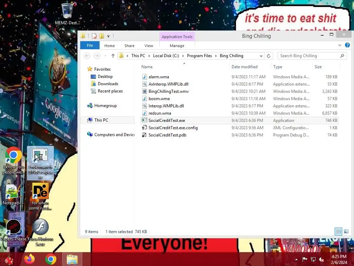Switch to Details view layout

(338, 231)
